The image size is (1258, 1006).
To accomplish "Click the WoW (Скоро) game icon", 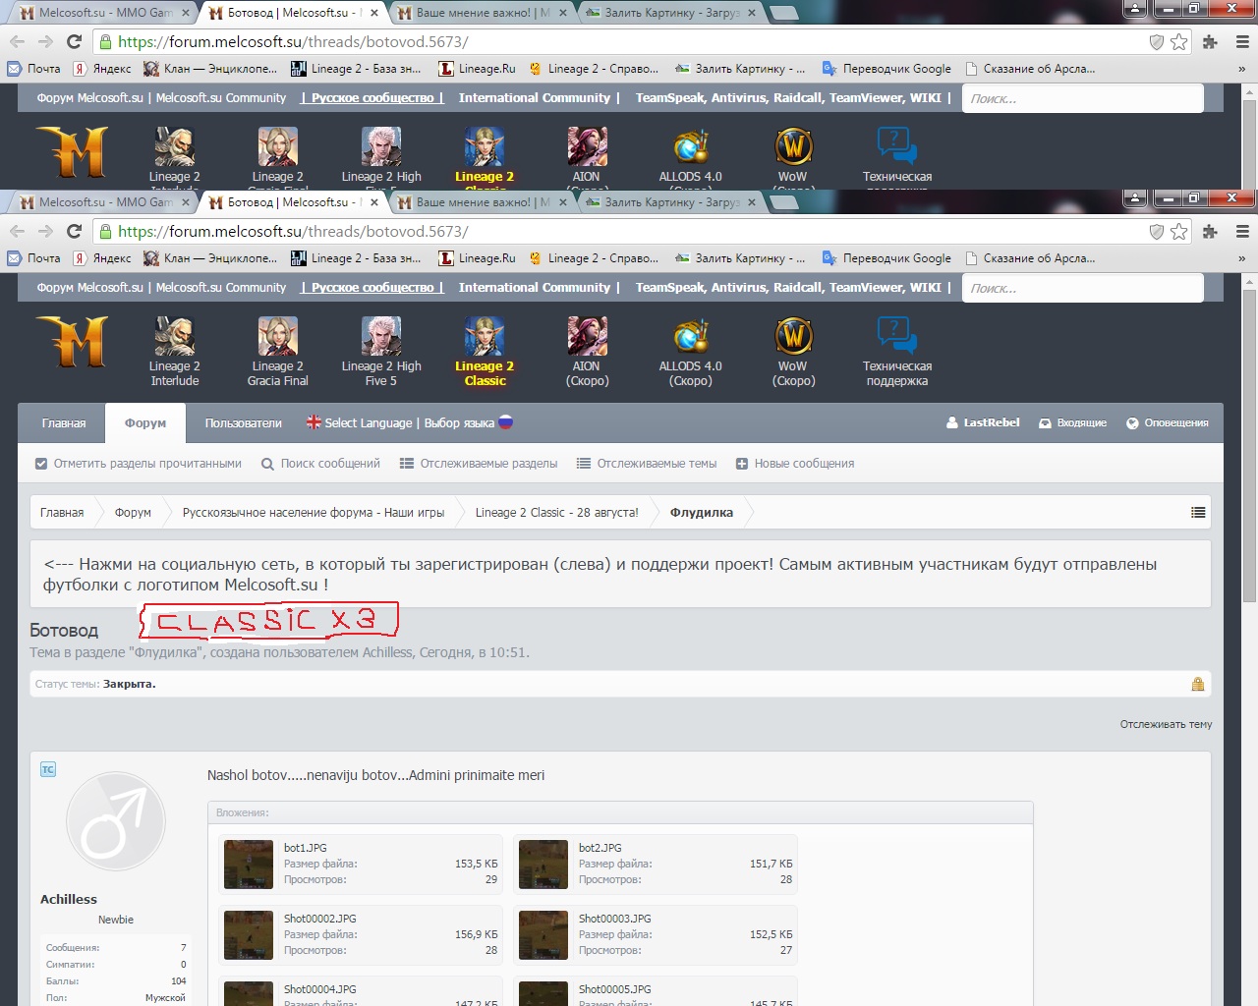I will [794, 352].
